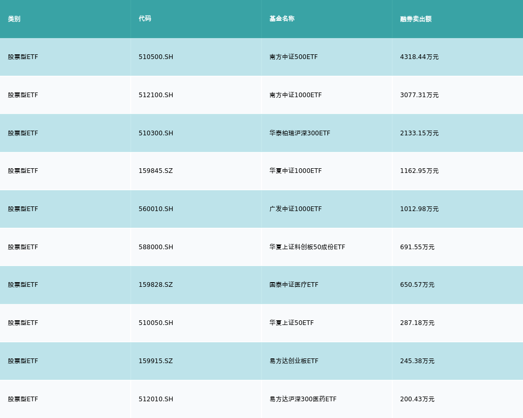
Task: Select amount 200.43万元
Action: tap(417, 399)
